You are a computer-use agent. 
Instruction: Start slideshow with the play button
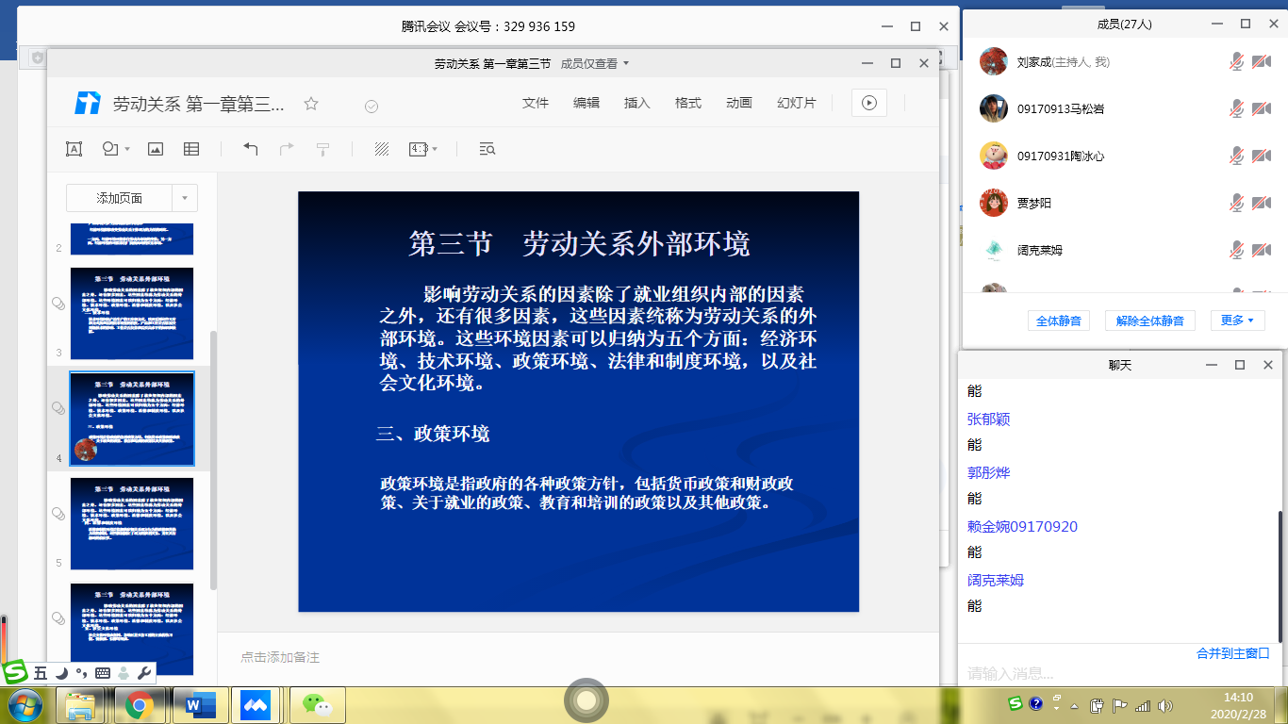pyautogui.click(x=868, y=103)
